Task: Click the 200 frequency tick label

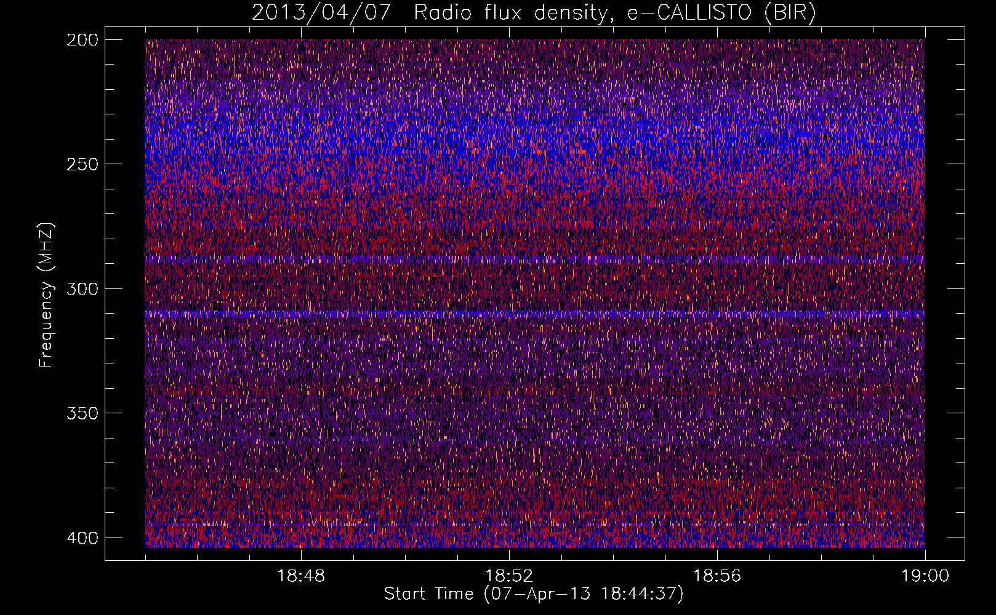Action: (82, 39)
